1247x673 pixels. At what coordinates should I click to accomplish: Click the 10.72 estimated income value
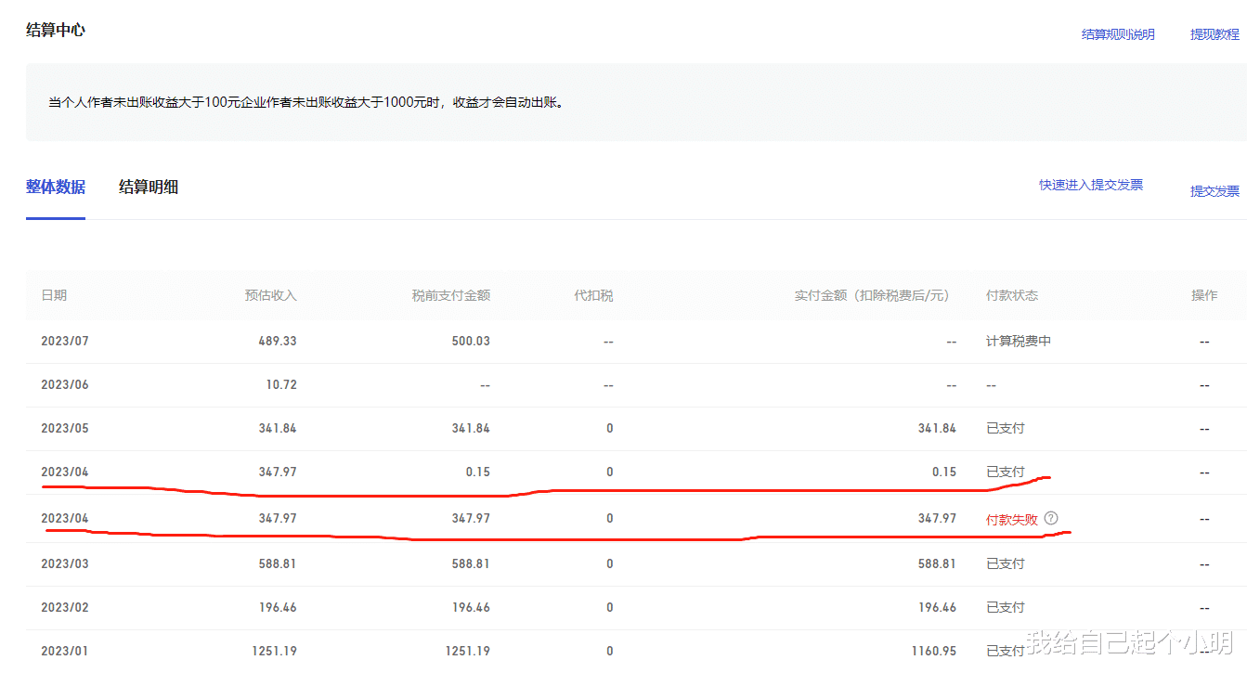pyautogui.click(x=281, y=384)
